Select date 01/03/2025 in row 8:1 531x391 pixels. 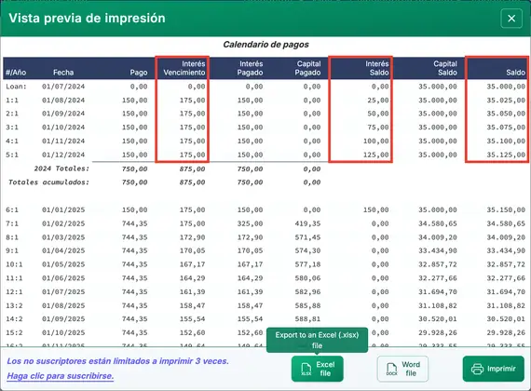coord(63,237)
